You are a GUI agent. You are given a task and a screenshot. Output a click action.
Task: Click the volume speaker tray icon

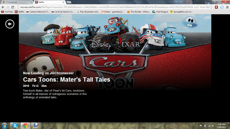point(213,126)
